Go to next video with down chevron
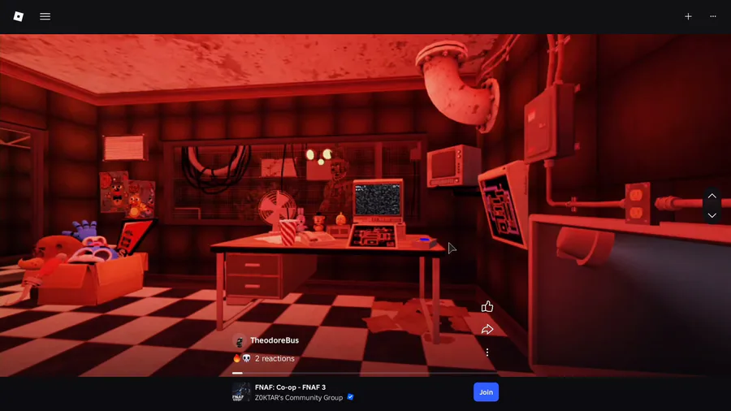The width and height of the screenshot is (731, 411). [x=712, y=215]
